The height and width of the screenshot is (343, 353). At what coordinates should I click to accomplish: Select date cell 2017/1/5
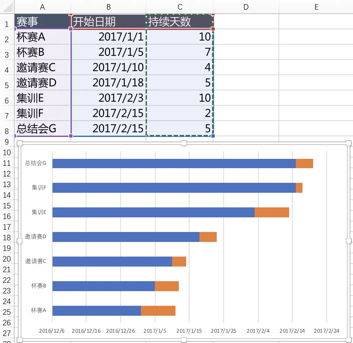pyautogui.click(x=108, y=52)
